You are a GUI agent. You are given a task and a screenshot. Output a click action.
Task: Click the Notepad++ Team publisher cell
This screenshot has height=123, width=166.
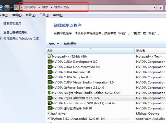(149, 56)
